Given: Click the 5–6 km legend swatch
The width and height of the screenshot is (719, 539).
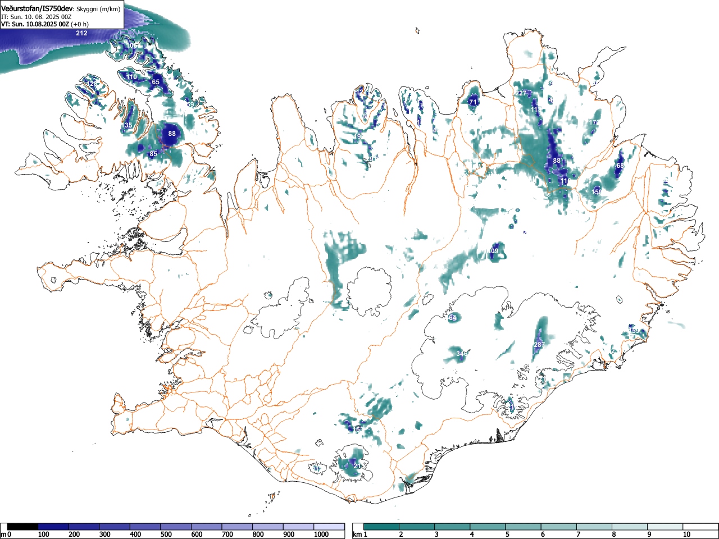Looking at the screenshot, I should (524, 527).
